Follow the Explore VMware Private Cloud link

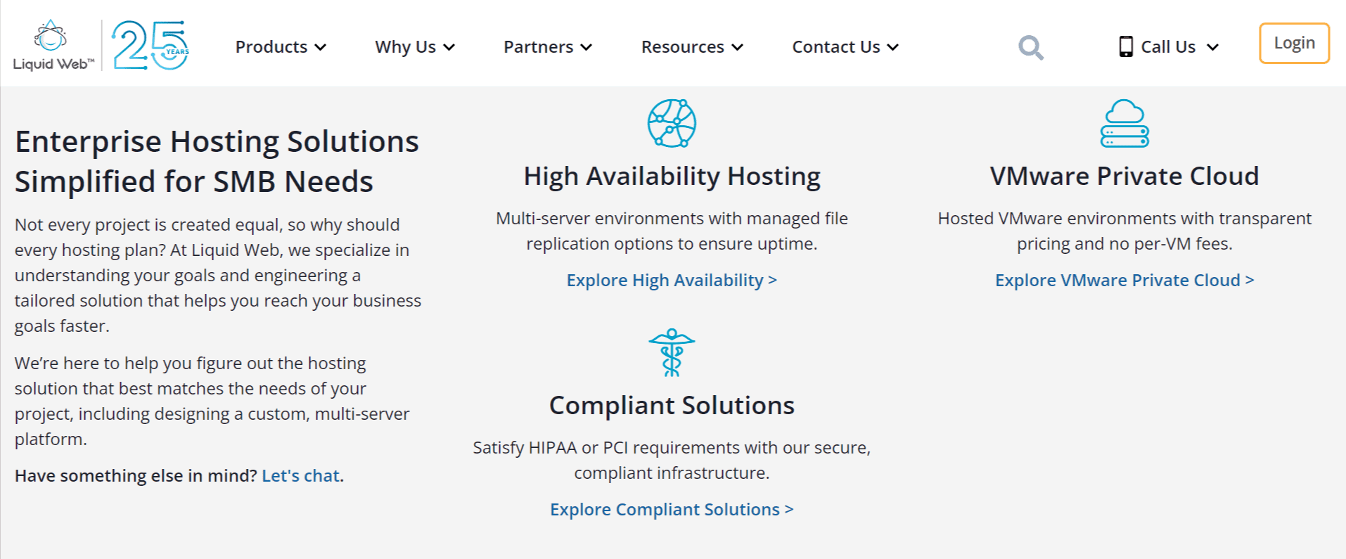(1124, 280)
